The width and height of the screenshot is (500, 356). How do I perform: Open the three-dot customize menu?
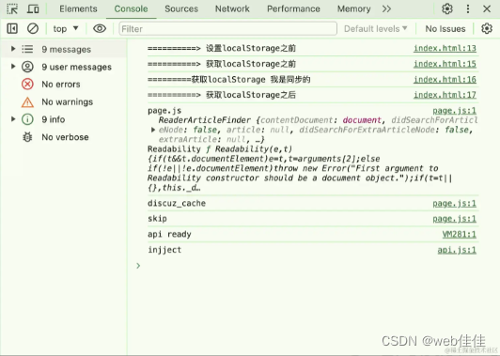(468, 8)
